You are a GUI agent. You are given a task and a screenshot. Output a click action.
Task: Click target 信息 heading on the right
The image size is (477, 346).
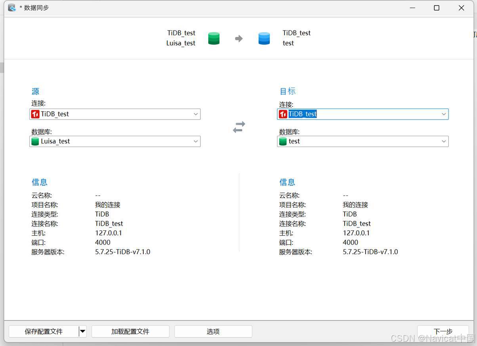(287, 182)
